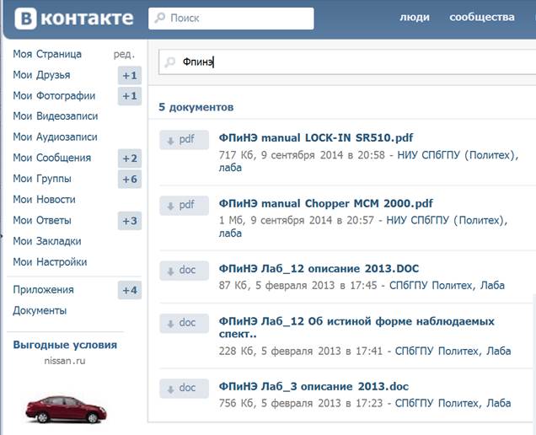Focus the documents search field with Фпинэ

(347, 62)
